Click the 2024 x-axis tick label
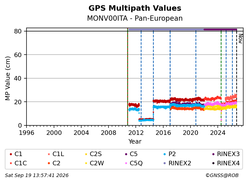The width and height of the screenshot is (248, 183). point(218,133)
